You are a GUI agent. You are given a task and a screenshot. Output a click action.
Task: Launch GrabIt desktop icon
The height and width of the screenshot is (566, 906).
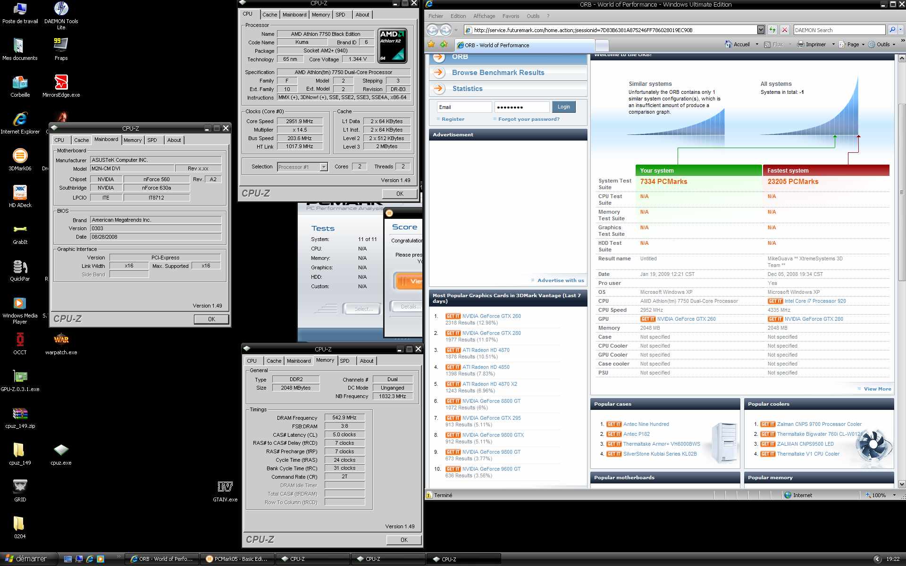pyautogui.click(x=20, y=233)
